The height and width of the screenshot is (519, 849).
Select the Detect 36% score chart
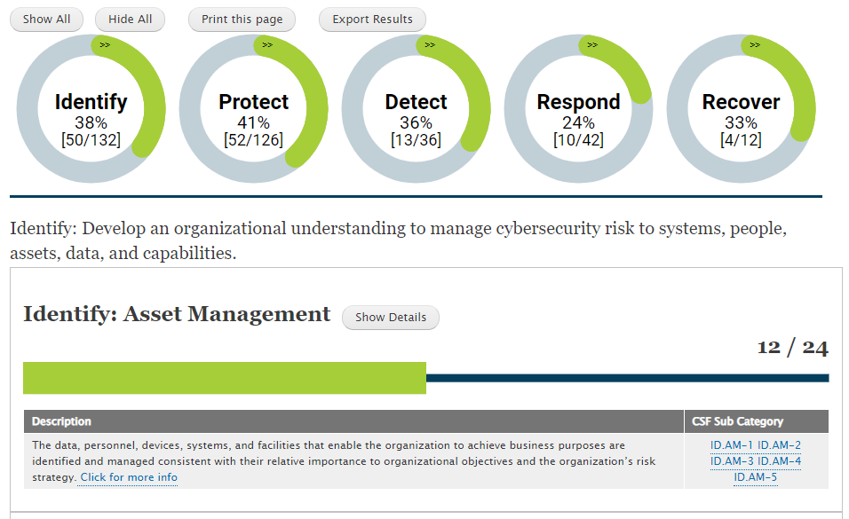click(416, 110)
